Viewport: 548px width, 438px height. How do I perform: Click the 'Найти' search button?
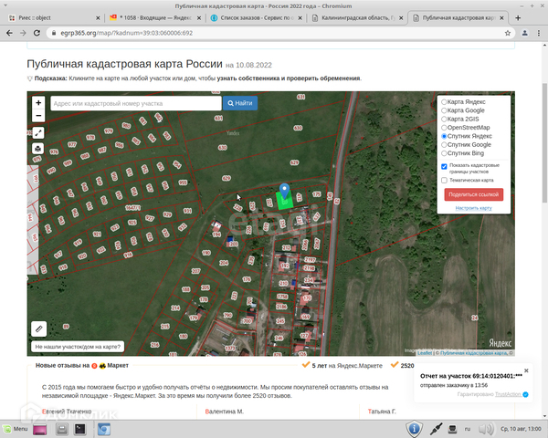coord(240,103)
